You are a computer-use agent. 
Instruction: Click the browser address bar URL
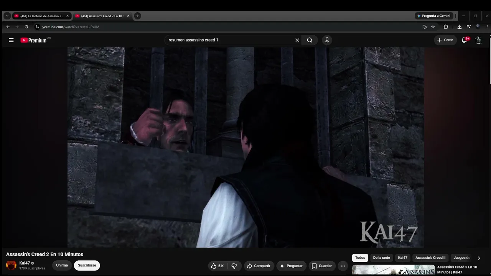point(71,27)
